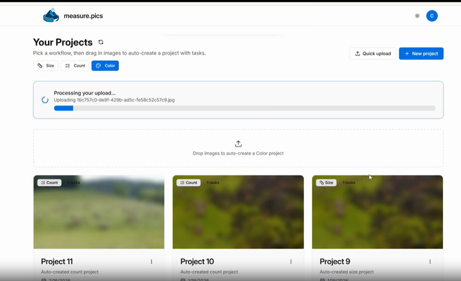Click the Count badge on Project 11 card

pyautogui.click(x=49, y=182)
